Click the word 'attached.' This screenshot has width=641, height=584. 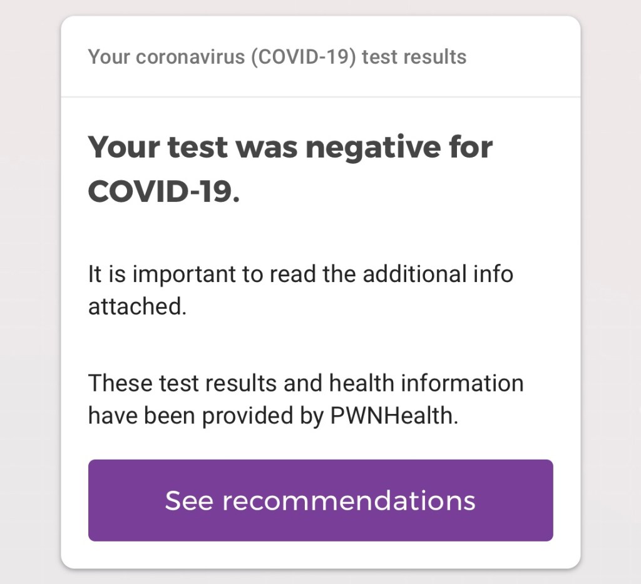point(137,308)
